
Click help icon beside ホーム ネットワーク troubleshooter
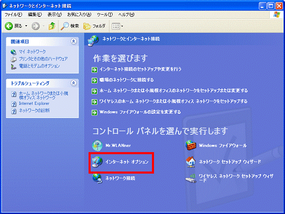[14, 94]
